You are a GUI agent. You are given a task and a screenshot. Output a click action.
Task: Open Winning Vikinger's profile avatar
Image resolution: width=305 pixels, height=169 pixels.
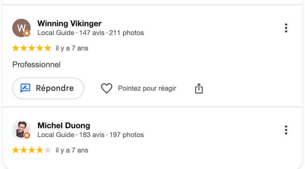pos(21,27)
